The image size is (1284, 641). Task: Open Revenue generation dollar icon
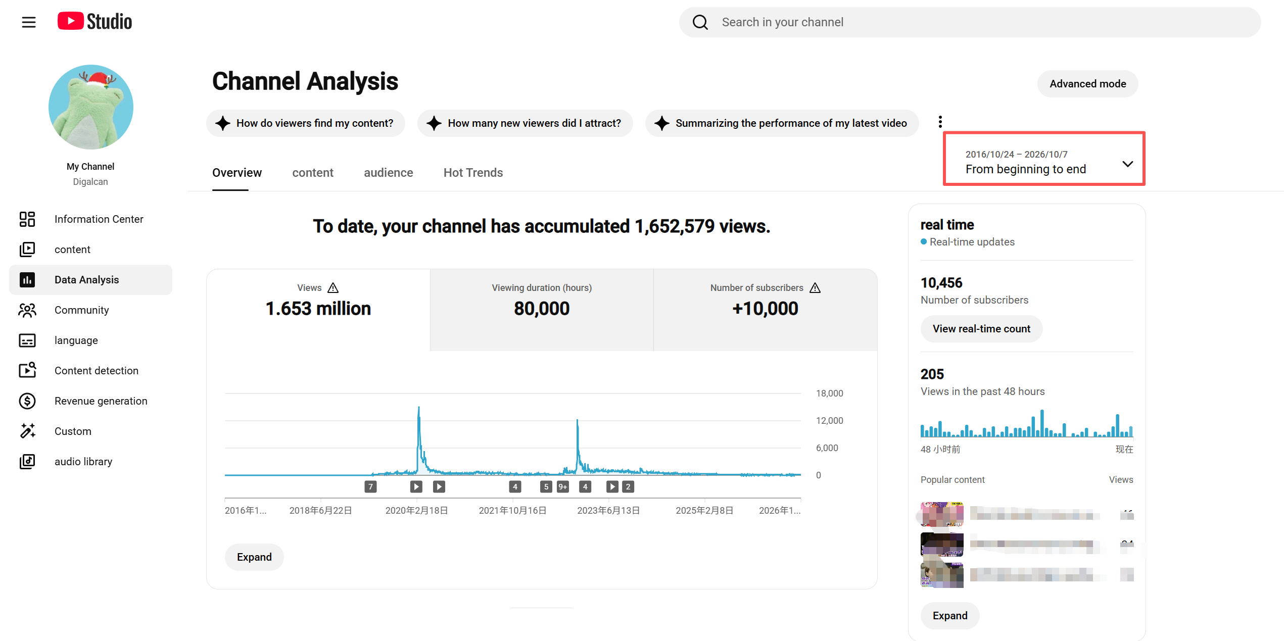pyautogui.click(x=27, y=401)
